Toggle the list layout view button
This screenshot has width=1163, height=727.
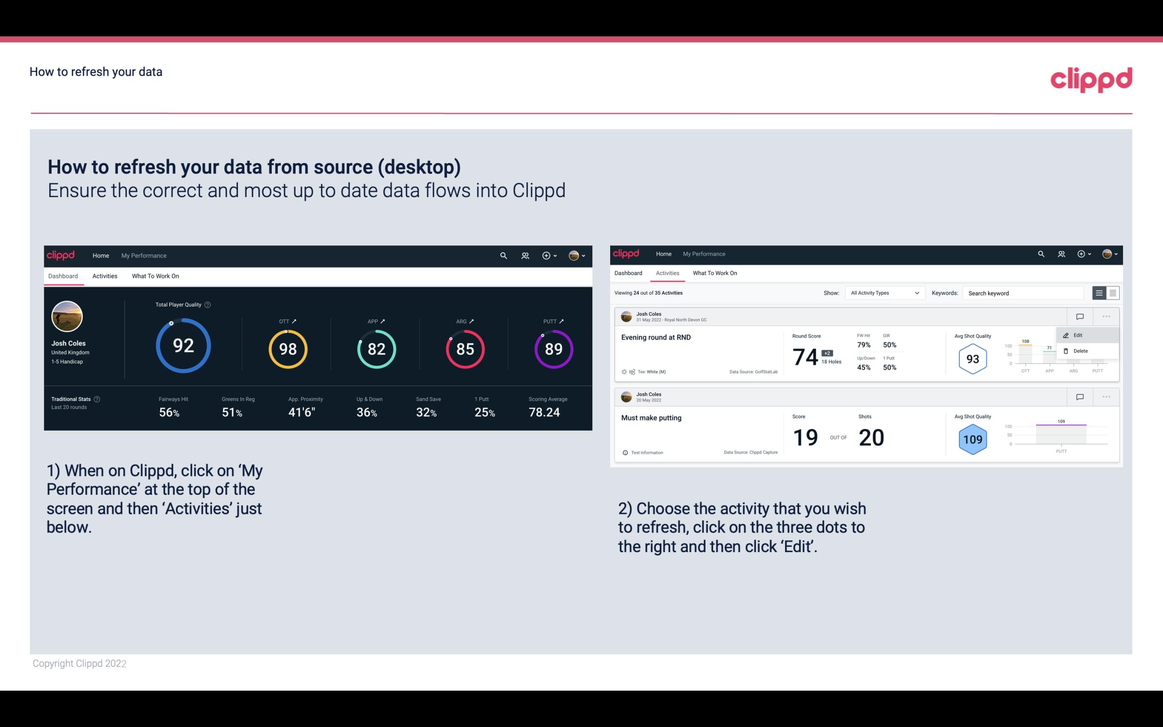click(1100, 292)
